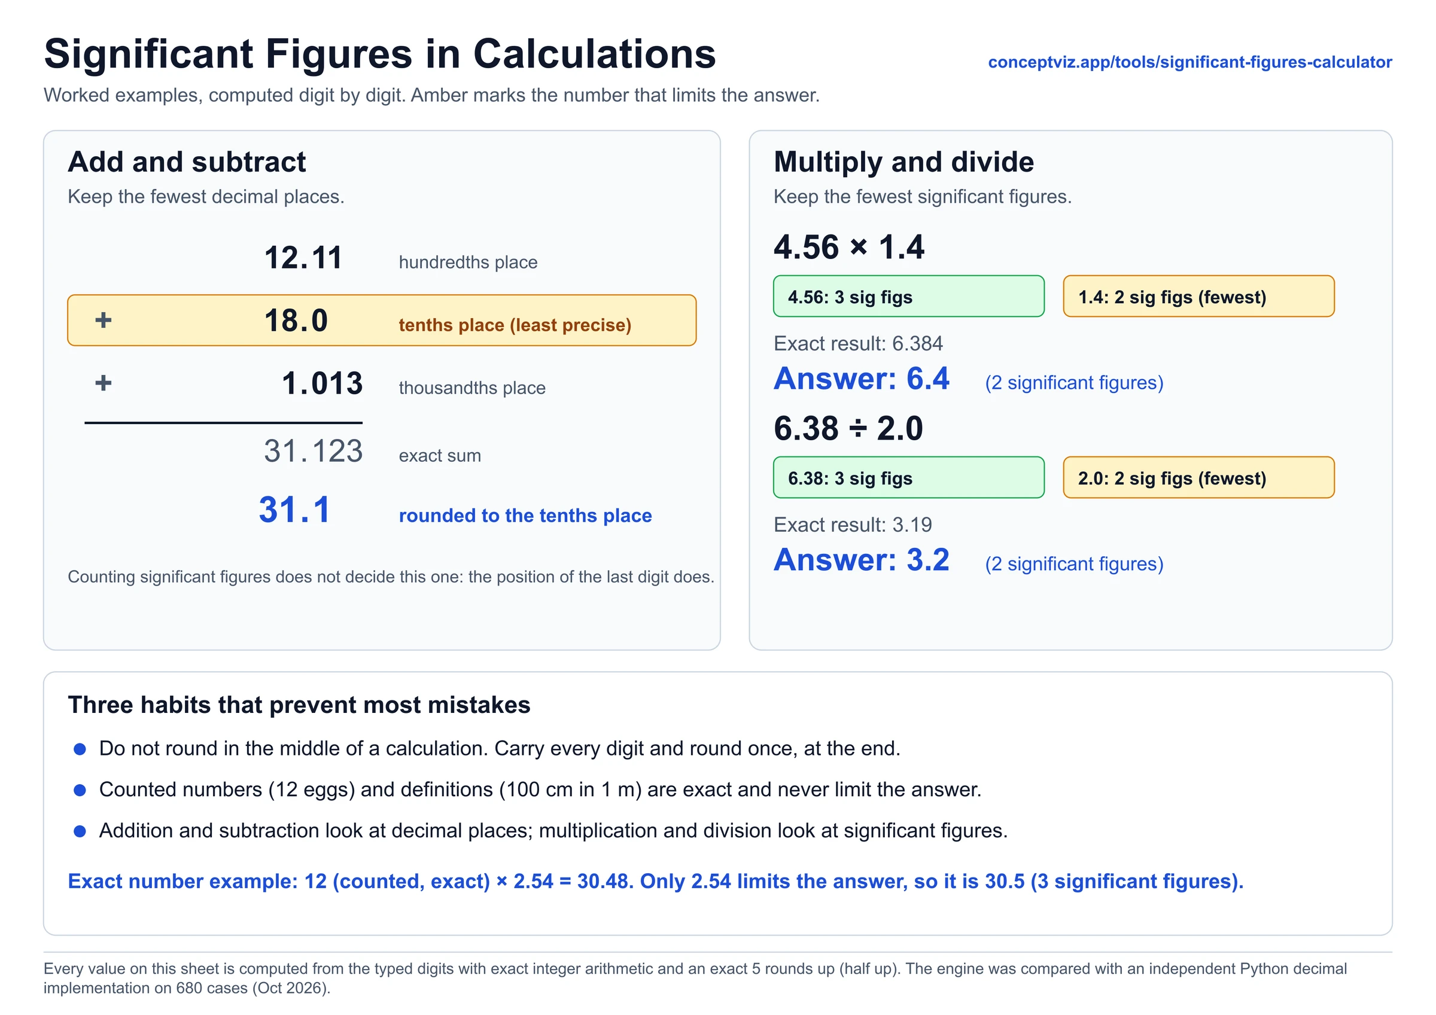Image resolution: width=1436 pixels, height=1015 pixels.
Task: Click the 'Worked examples, computed digit by digit' subtitle
Action: (431, 95)
